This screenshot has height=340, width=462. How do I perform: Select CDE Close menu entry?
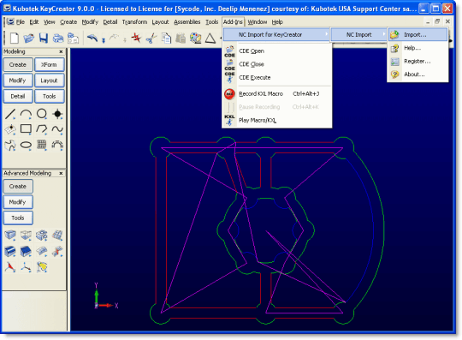click(276, 64)
